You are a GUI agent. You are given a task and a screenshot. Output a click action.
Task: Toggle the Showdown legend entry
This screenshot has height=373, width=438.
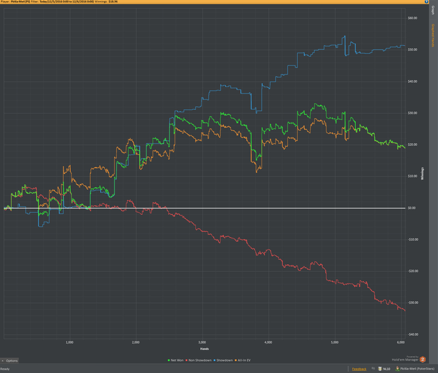click(223, 360)
